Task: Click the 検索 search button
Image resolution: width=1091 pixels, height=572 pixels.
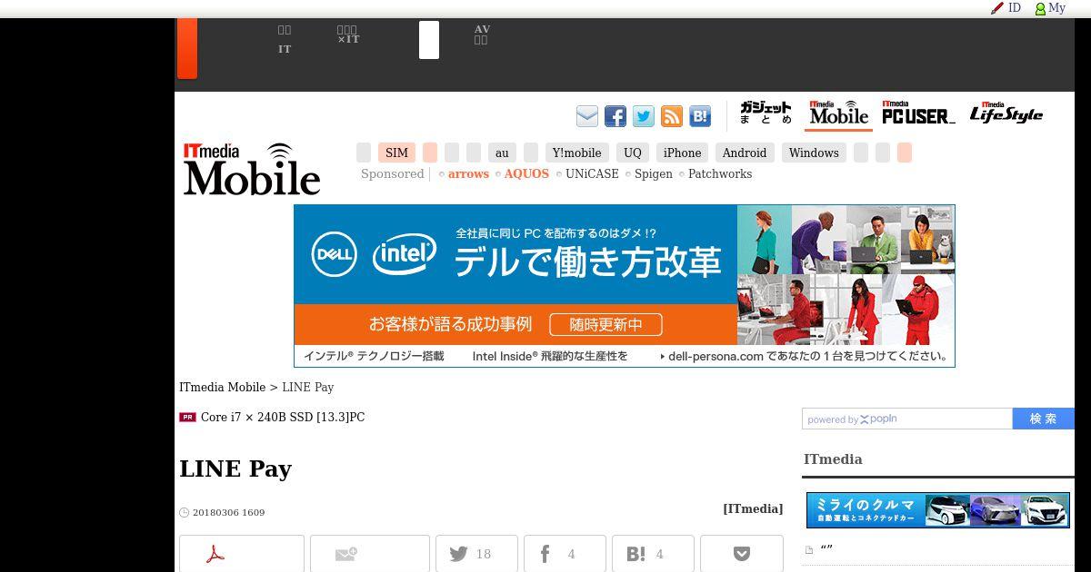Action: coord(1044,419)
